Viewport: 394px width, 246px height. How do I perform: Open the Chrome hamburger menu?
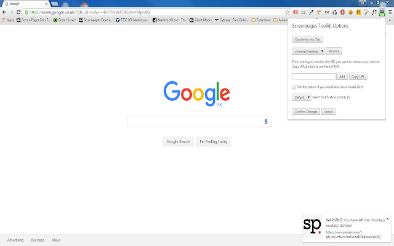(x=390, y=12)
